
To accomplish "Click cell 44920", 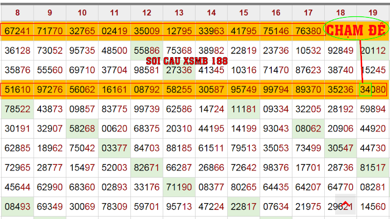I will [x=373, y=128].
